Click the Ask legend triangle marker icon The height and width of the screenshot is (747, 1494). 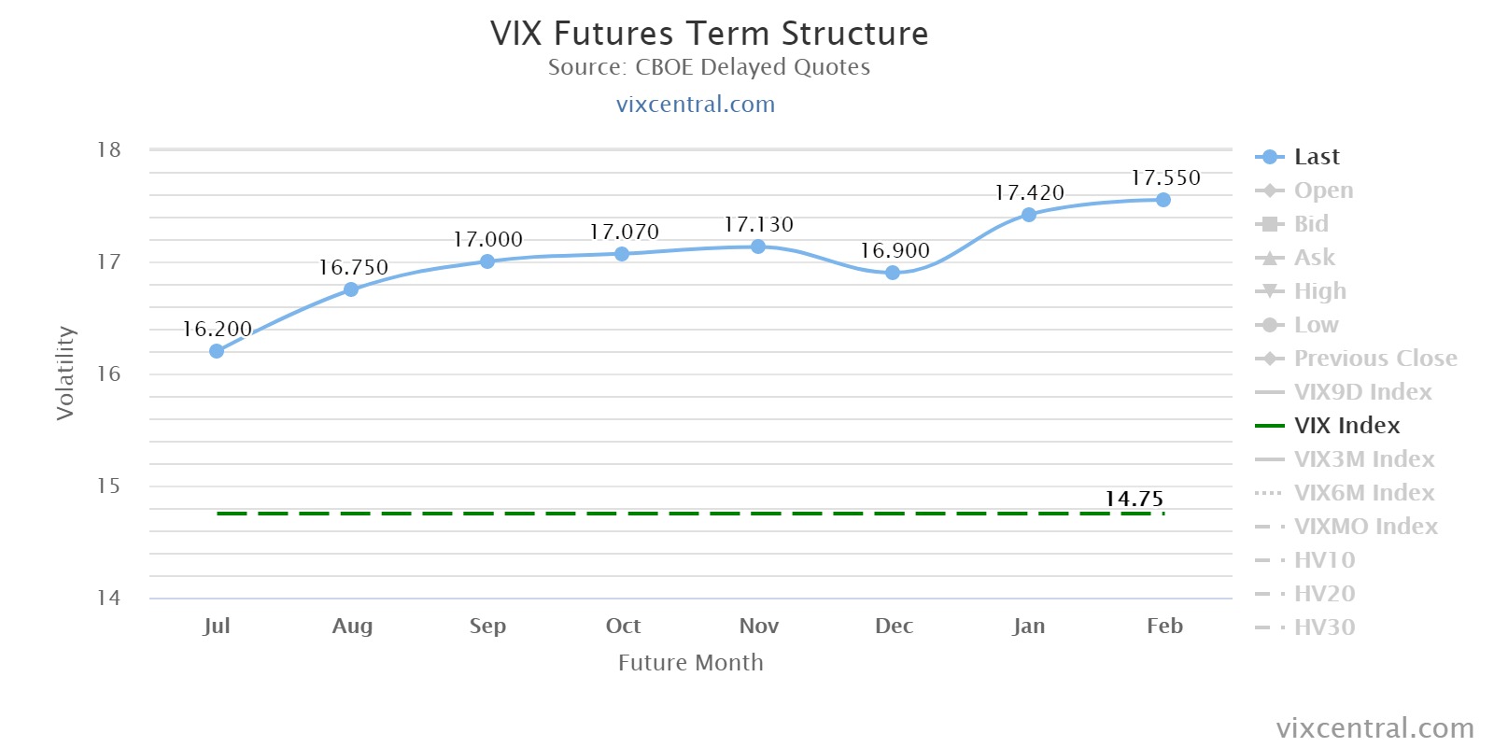pos(1269,258)
